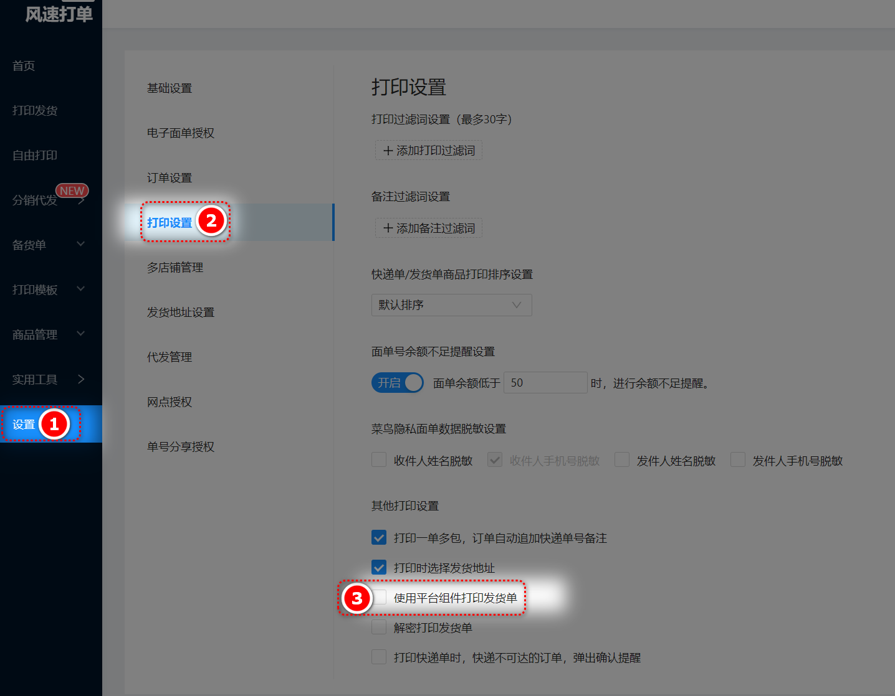Expand the 打印模板 chevron in the sidebar
The width and height of the screenshot is (895, 696).
[80, 289]
